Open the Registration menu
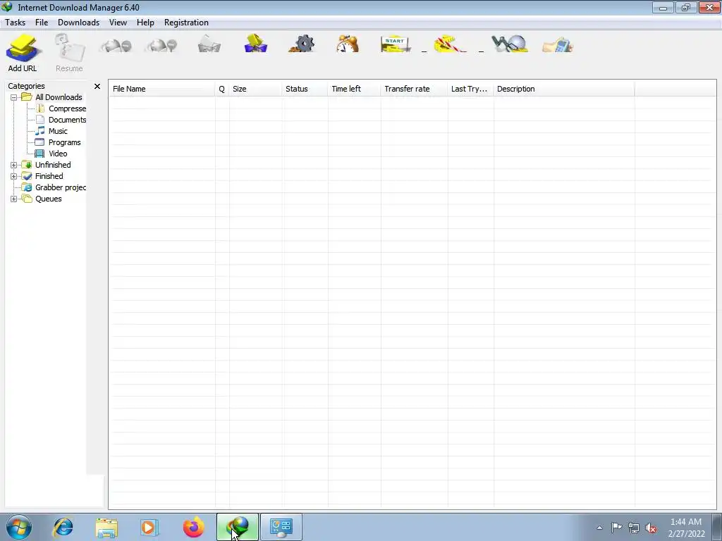The width and height of the screenshot is (722, 541). (186, 23)
